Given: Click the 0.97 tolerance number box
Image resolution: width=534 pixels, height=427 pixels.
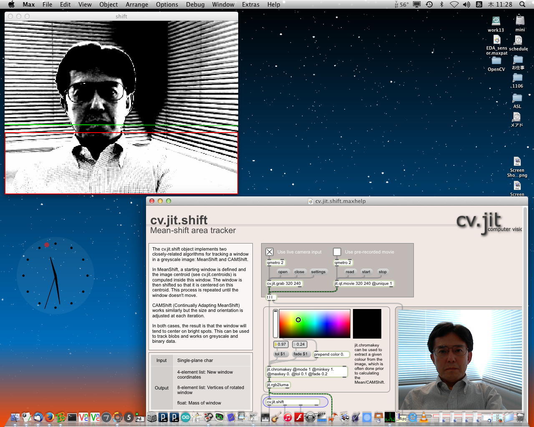Looking at the screenshot, I should click(281, 344).
